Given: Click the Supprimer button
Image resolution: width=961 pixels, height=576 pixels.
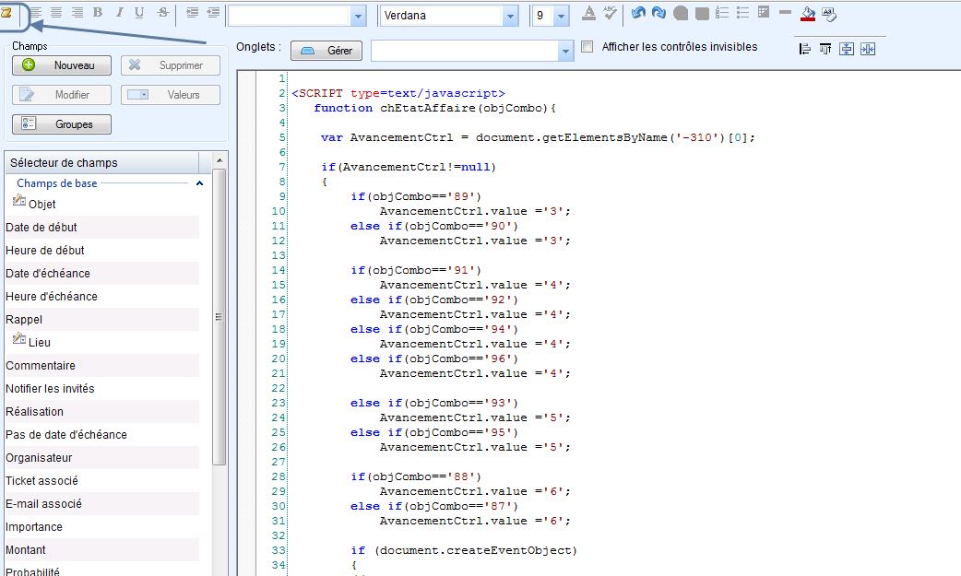Looking at the screenshot, I should [171, 65].
